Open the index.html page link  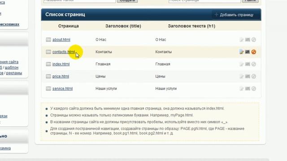click(x=61, y=64)
